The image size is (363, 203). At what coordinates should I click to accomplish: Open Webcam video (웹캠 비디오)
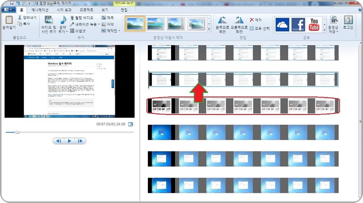coord(81,18)
